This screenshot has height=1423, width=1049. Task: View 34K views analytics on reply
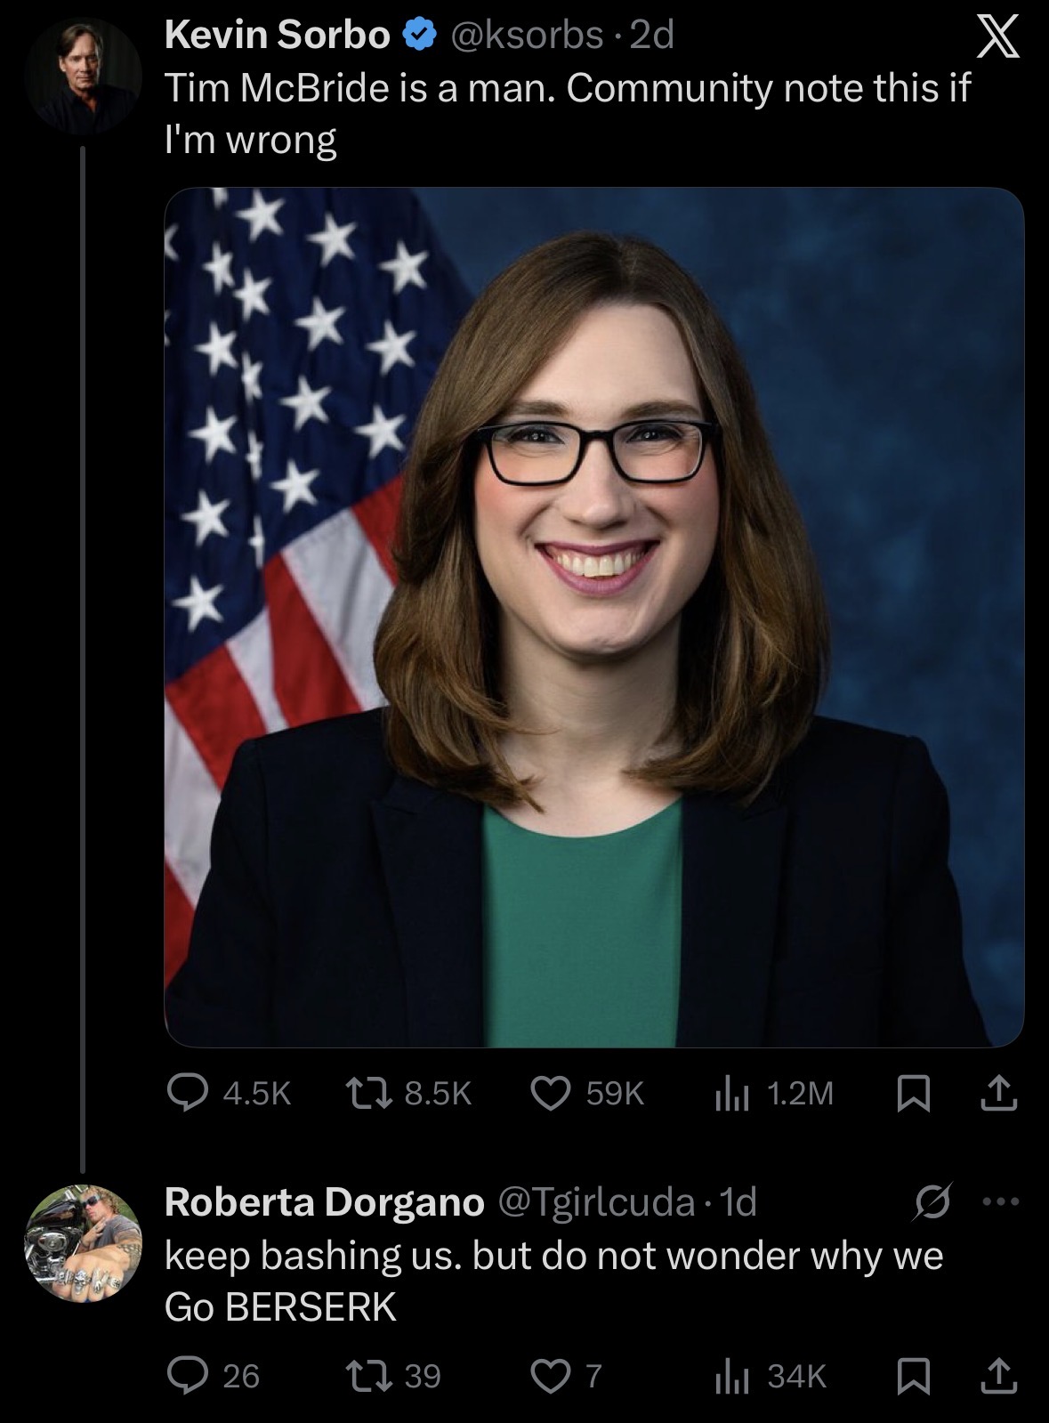pos(770,1376)
